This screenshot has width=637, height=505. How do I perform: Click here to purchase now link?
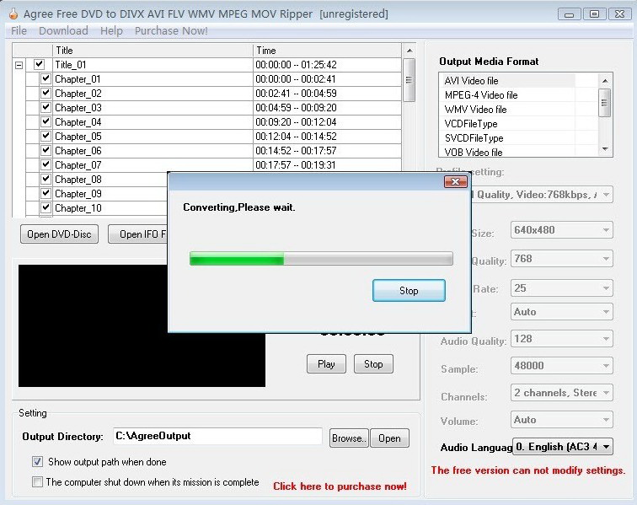coord(340,486)
